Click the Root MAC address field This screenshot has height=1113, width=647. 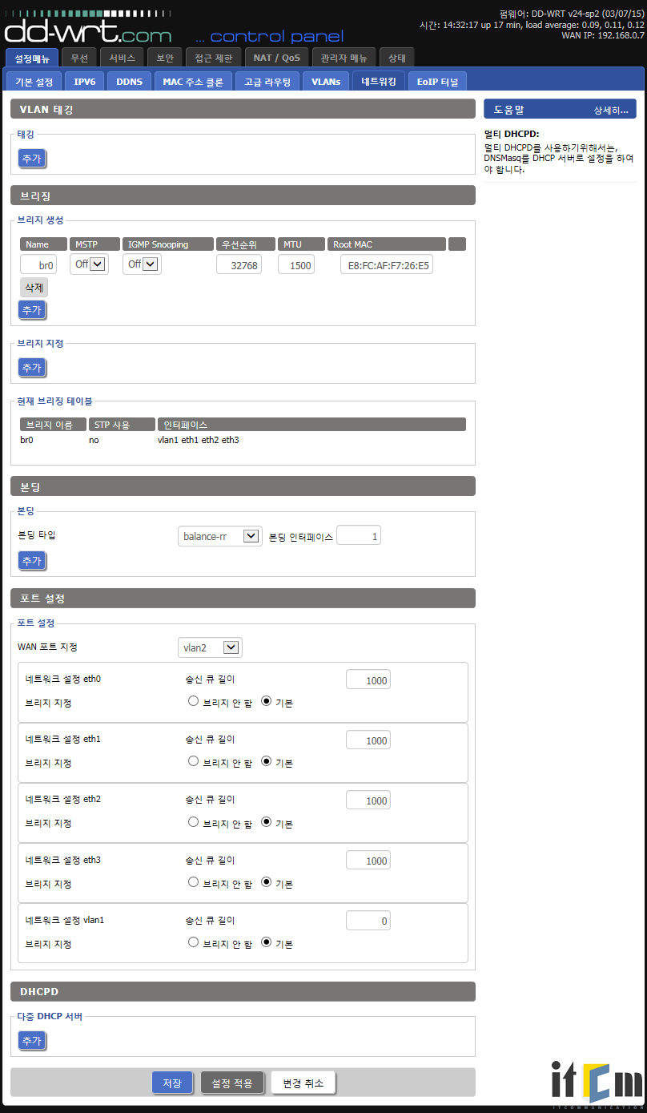pos(387,264)
